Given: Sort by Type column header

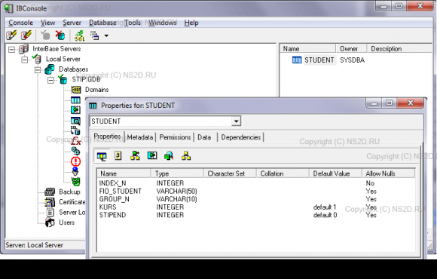Looking at the screenshot, I should point(177,173).
